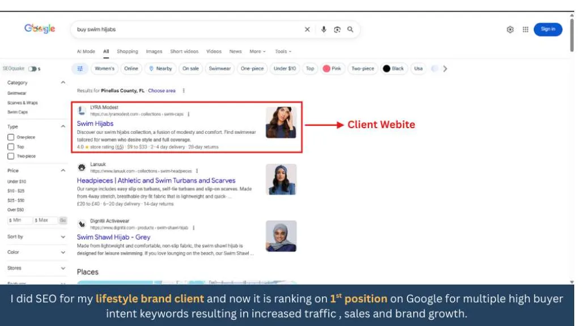
Task: Select the Pink color chip
Action: (x=332, y=69)
